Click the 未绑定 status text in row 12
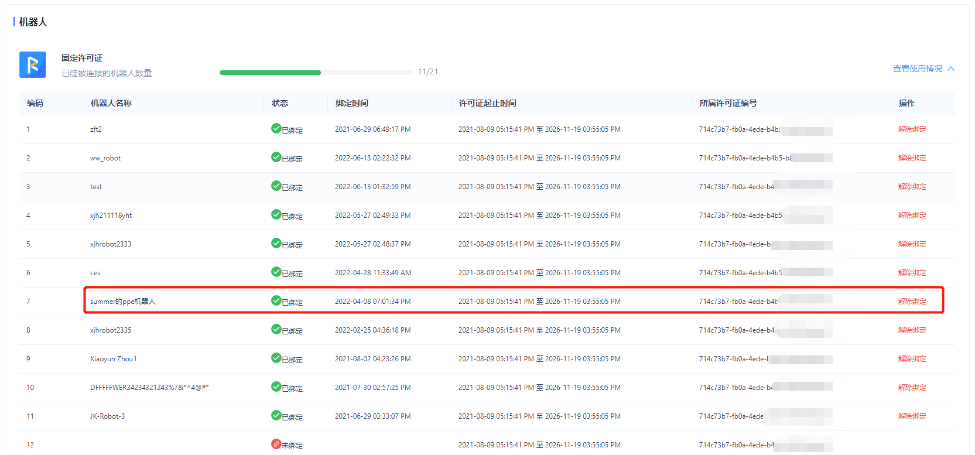Image resolution: width=975 pixels, height=455 pixels. click(292, 446)
